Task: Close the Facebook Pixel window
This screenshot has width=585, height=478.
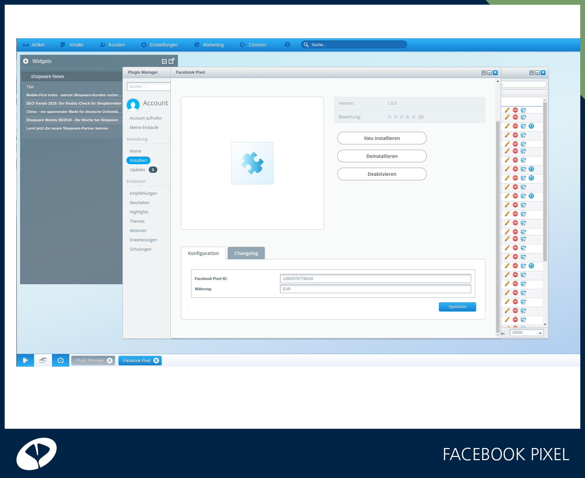Action: pos(495,72)
